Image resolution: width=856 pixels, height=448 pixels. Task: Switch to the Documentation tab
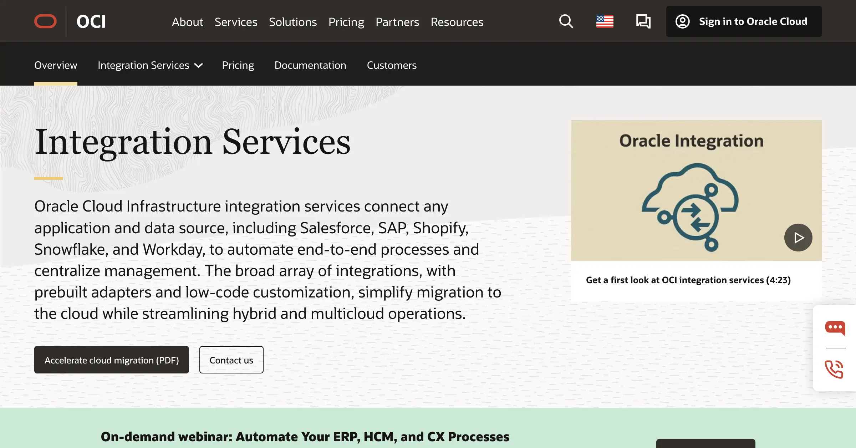pos(310,65)
